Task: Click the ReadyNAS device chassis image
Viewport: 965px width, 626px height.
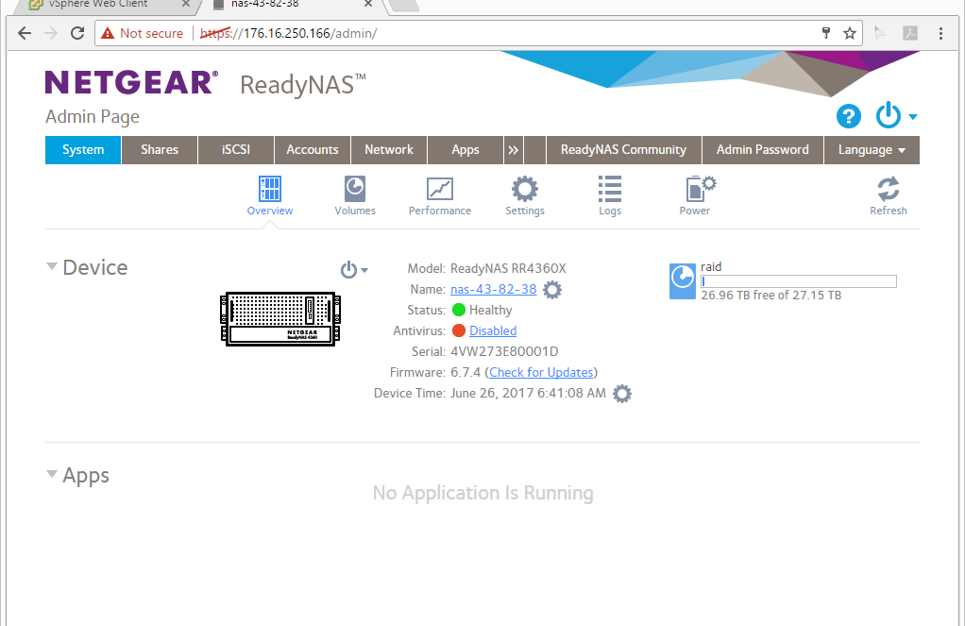Action: point(279,319)
